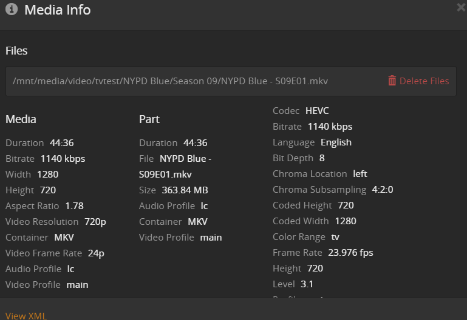Select the Color Range tv value
This screenshot has width=467, height=320.
point(336,237)
